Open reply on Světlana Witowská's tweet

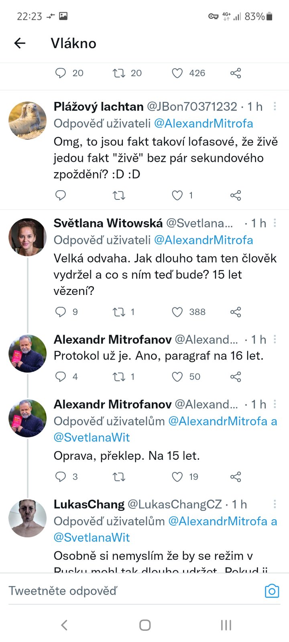61,312
